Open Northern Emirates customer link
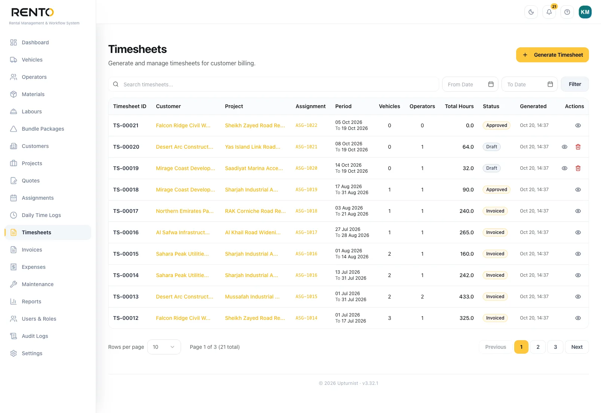Screen dimensions: 601x413 (x=184, y=211)
